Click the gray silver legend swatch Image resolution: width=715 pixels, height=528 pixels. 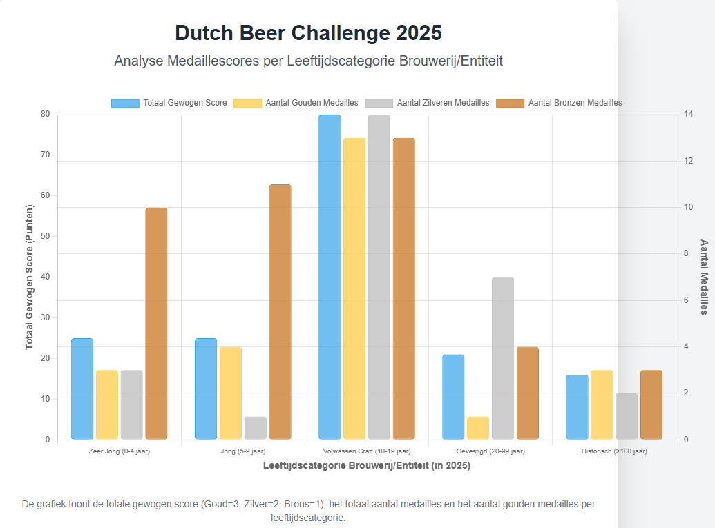(x=379, y=103)
